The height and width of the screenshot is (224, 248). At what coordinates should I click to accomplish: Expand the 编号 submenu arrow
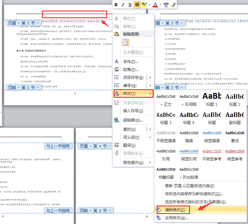[x=150, y=86]
